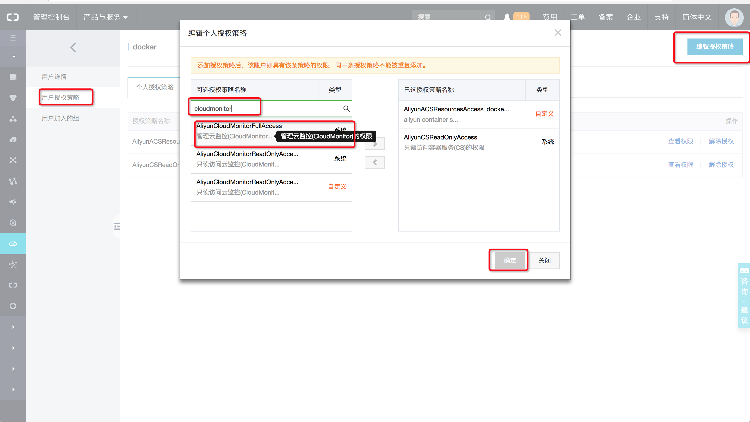Expand the first collapsed sidebar arrow group

(x=13, y=327)
